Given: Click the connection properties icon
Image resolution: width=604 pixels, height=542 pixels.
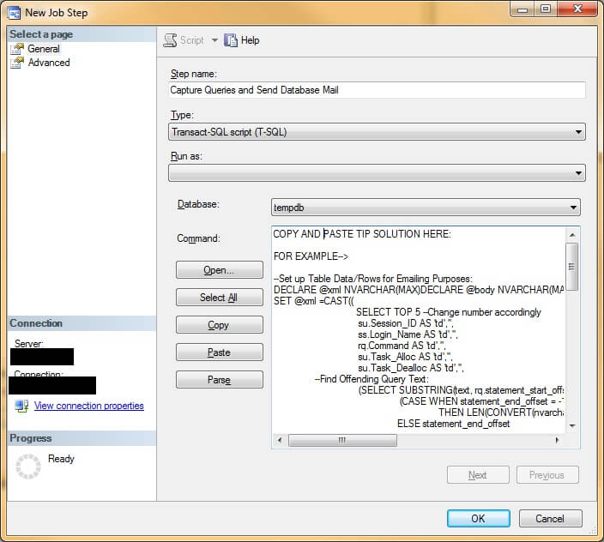Looking at the screenshot, I should coord(21,406).
